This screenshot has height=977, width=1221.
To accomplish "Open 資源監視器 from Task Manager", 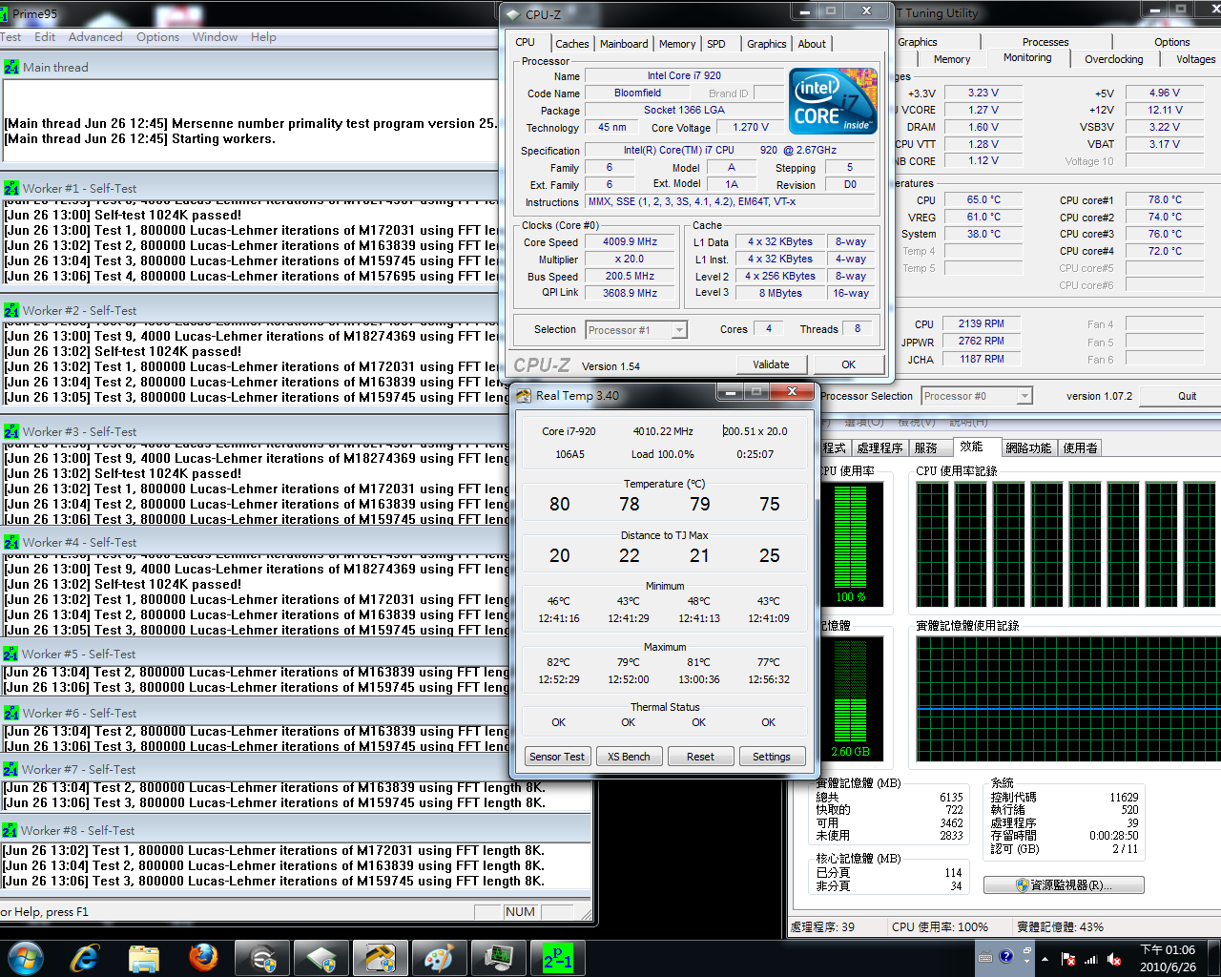I will (x=1064, y=885).
